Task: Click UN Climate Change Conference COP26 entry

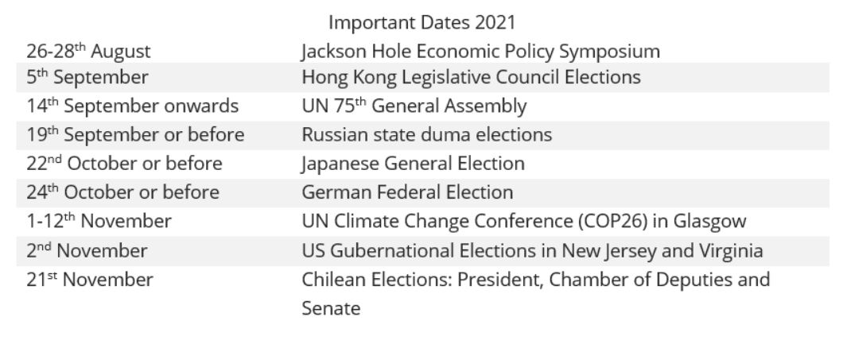Action: (x=524, y=222)
